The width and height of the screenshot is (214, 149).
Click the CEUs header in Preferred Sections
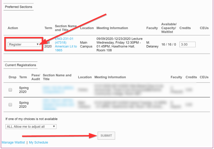204,28
